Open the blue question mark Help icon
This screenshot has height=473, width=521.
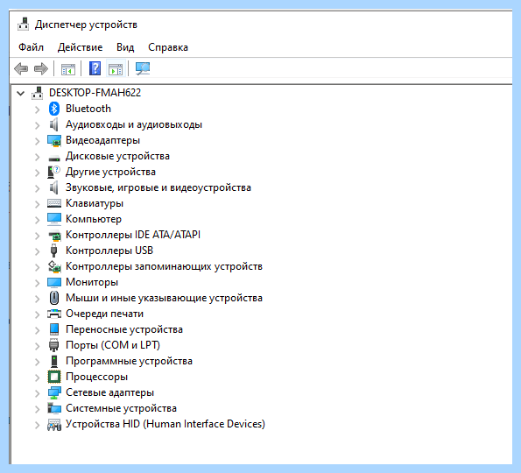point(95,68)
